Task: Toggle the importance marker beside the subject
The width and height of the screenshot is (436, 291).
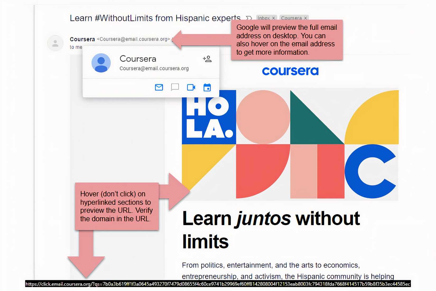Action: [249, 18]
